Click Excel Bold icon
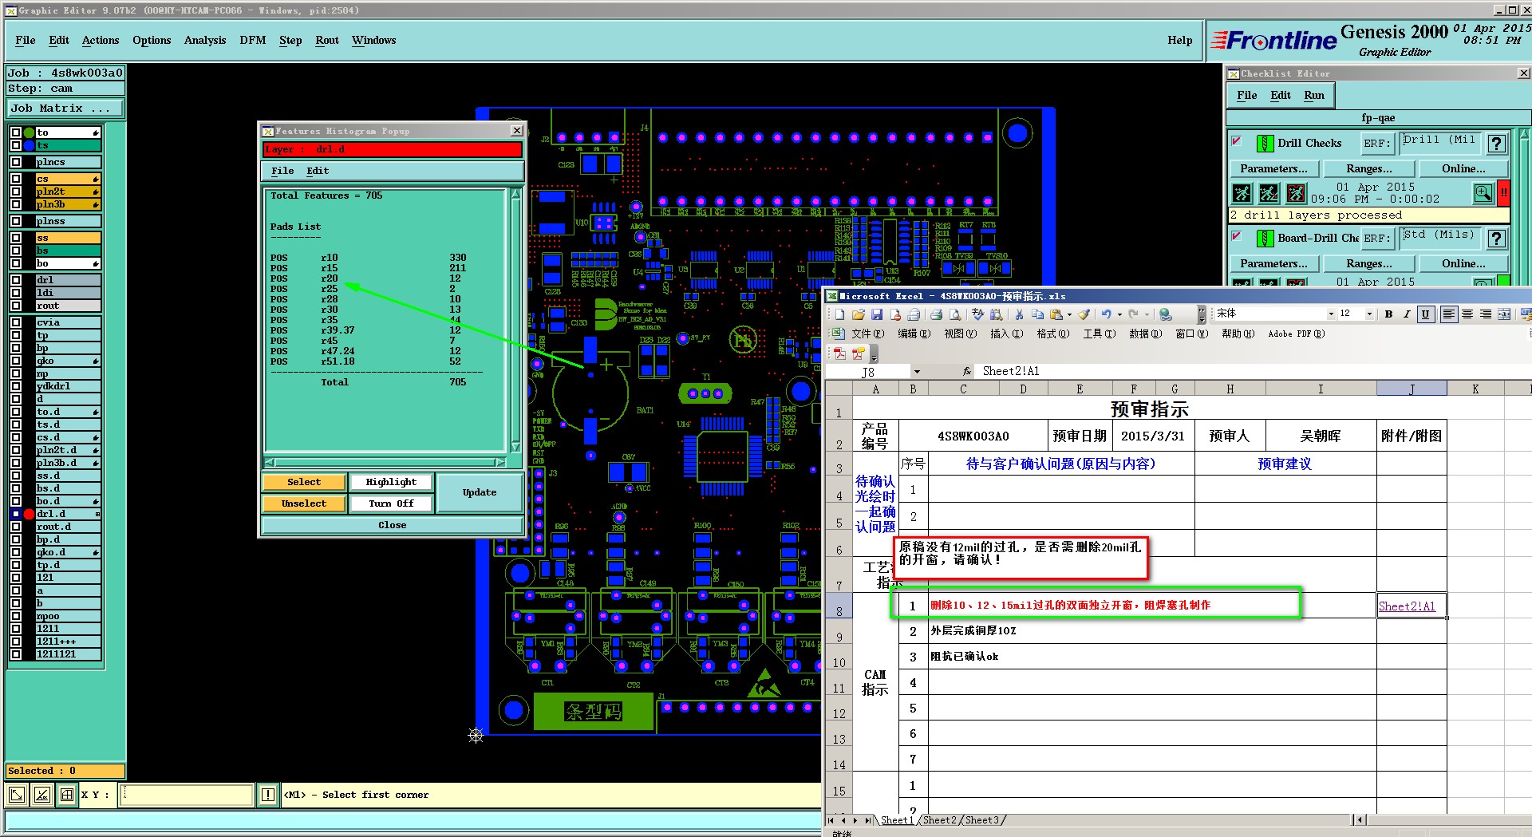Viewport: 1532px width, 837px height. (x=1389, y=314)
